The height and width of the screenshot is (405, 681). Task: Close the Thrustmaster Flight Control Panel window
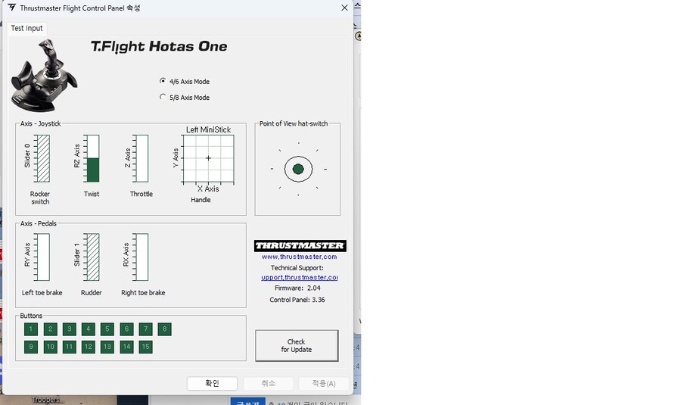click(344, 8)
